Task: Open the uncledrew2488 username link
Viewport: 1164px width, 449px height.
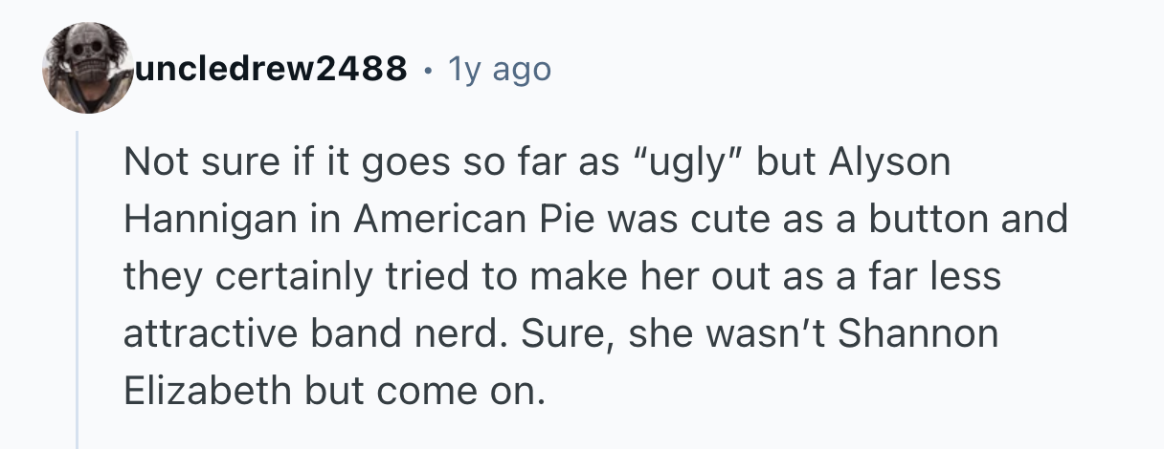Action: 272,69
